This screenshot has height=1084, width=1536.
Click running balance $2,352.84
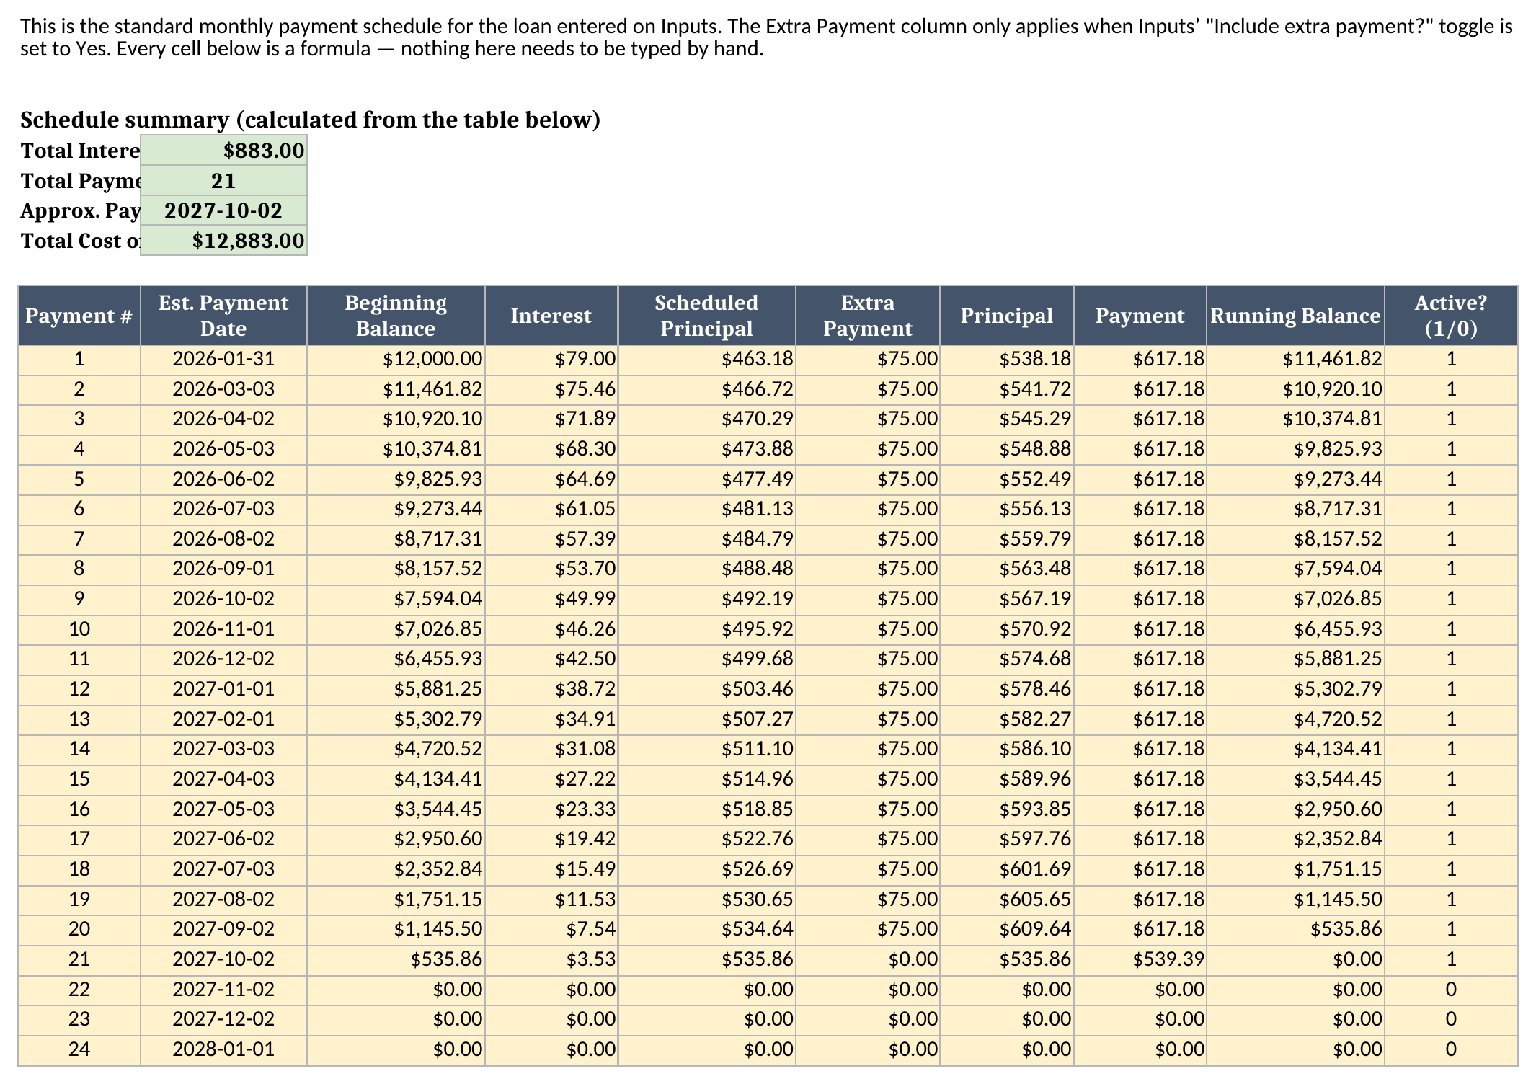(1295, 840)
